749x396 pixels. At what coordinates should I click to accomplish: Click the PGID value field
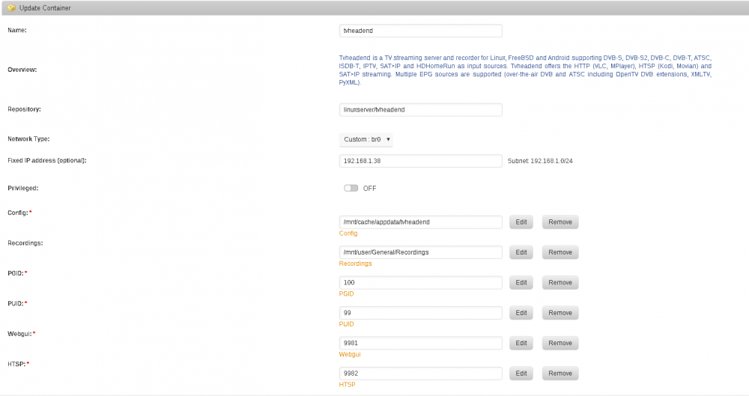[x=420, y=282]
